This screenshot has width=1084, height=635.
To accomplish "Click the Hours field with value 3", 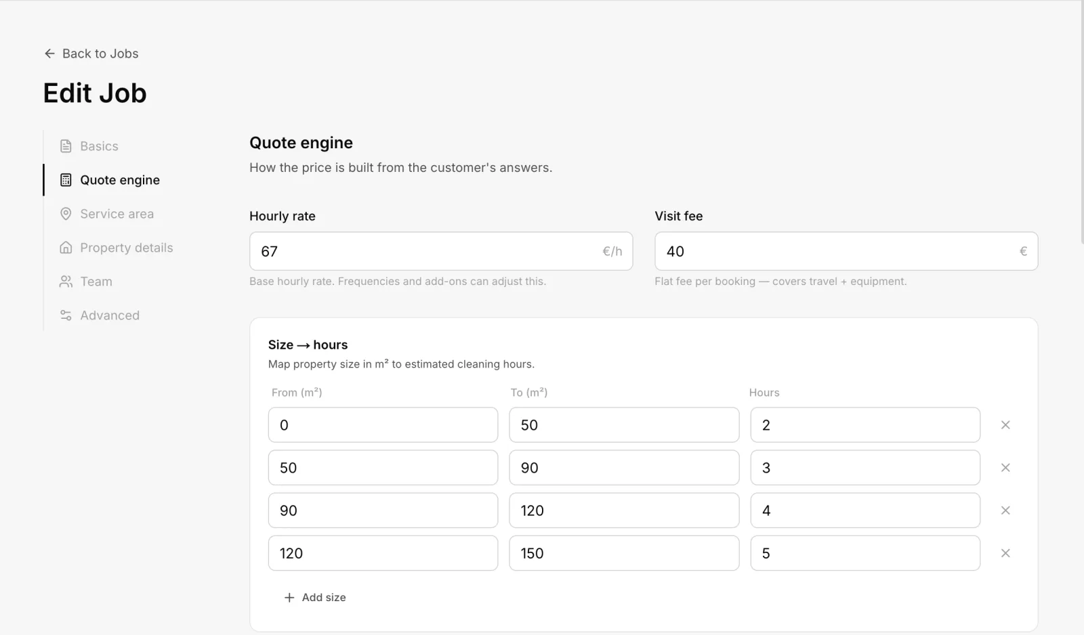I will point(865,468).
